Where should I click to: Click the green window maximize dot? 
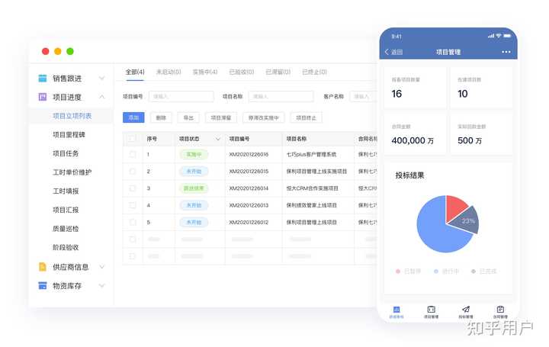coord(70,51)
